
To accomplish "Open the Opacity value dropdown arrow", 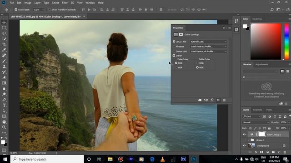I will (289, 122).
